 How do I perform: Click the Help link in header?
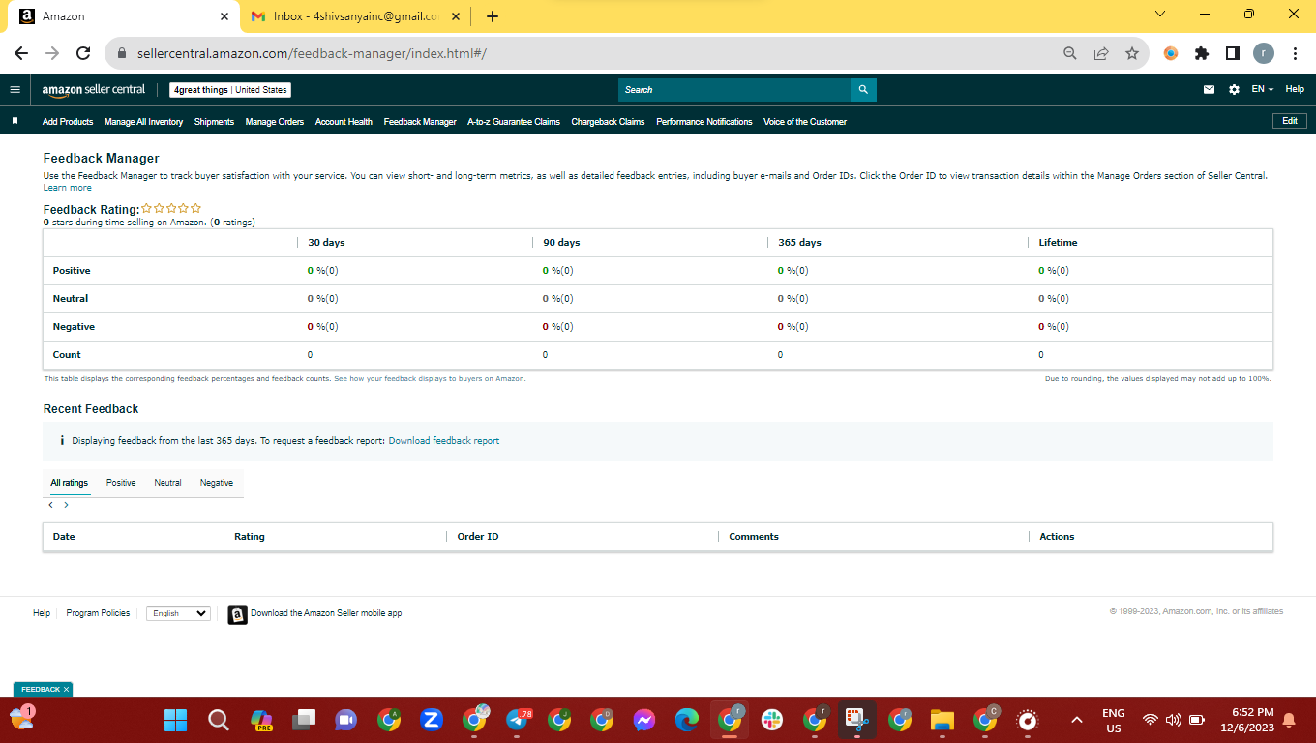(x=1295, y=90)
